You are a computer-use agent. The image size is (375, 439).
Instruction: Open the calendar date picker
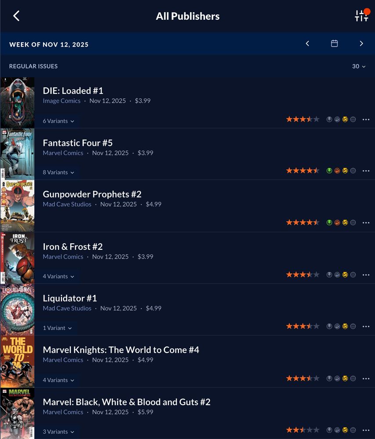point(335,43)
